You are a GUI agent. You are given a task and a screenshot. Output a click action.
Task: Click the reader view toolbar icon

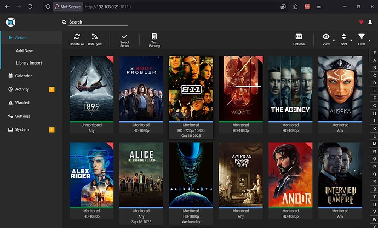[283, 7]
